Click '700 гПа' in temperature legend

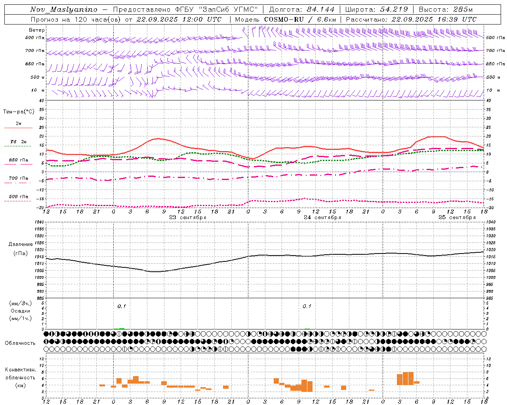[19, 178]
